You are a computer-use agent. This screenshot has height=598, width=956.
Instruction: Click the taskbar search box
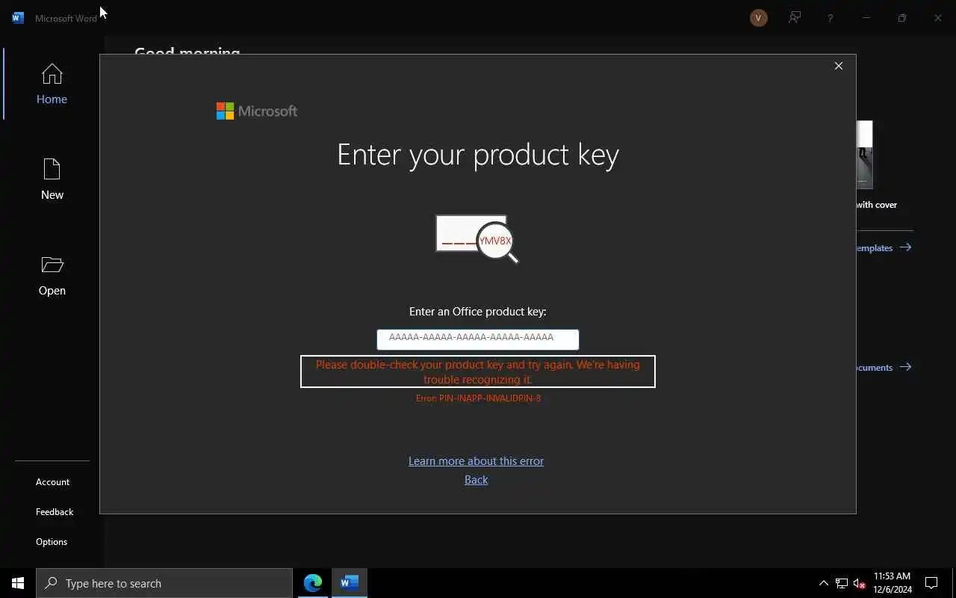coord(164,583)
